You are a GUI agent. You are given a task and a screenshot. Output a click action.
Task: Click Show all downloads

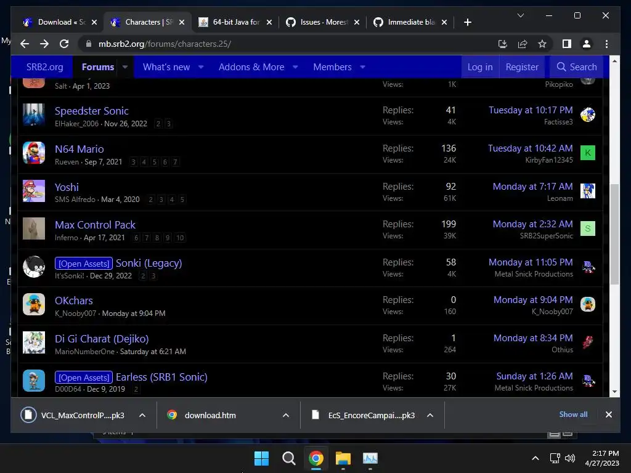click(574, 414)
